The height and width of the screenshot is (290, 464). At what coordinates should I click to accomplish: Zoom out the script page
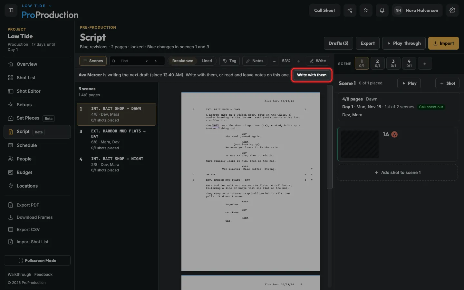point(274,61)
